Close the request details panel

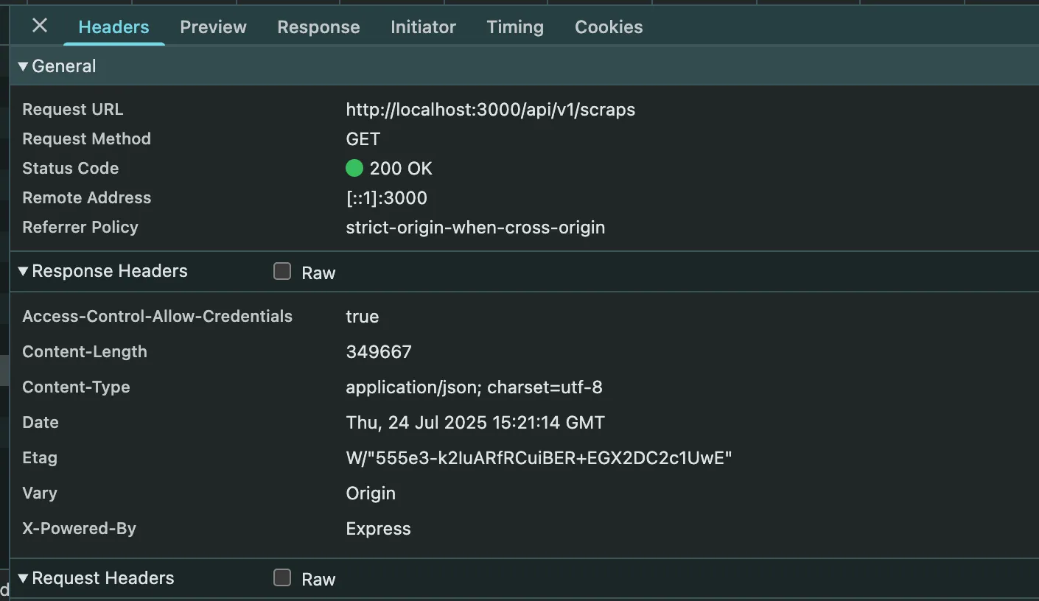tap(40, 26)
